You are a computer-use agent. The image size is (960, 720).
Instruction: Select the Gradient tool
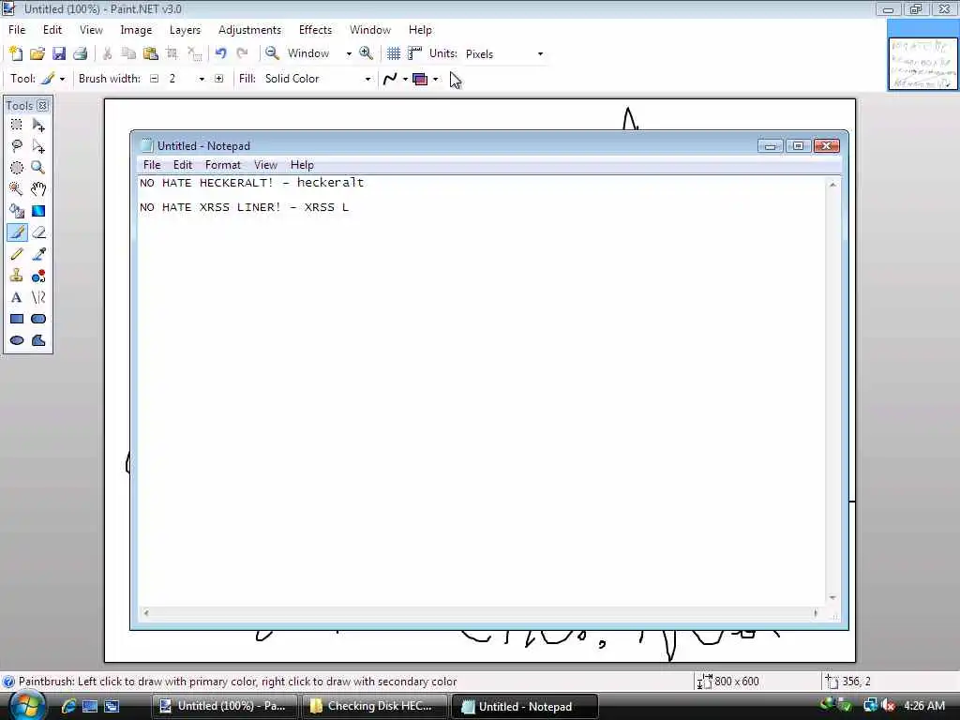pos(38,211)
